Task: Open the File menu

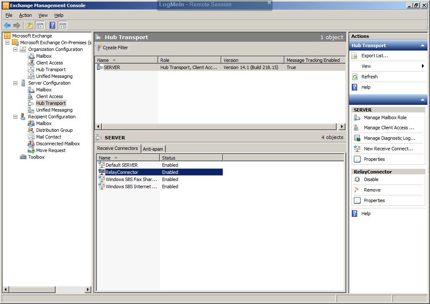Action: [9, 15]
